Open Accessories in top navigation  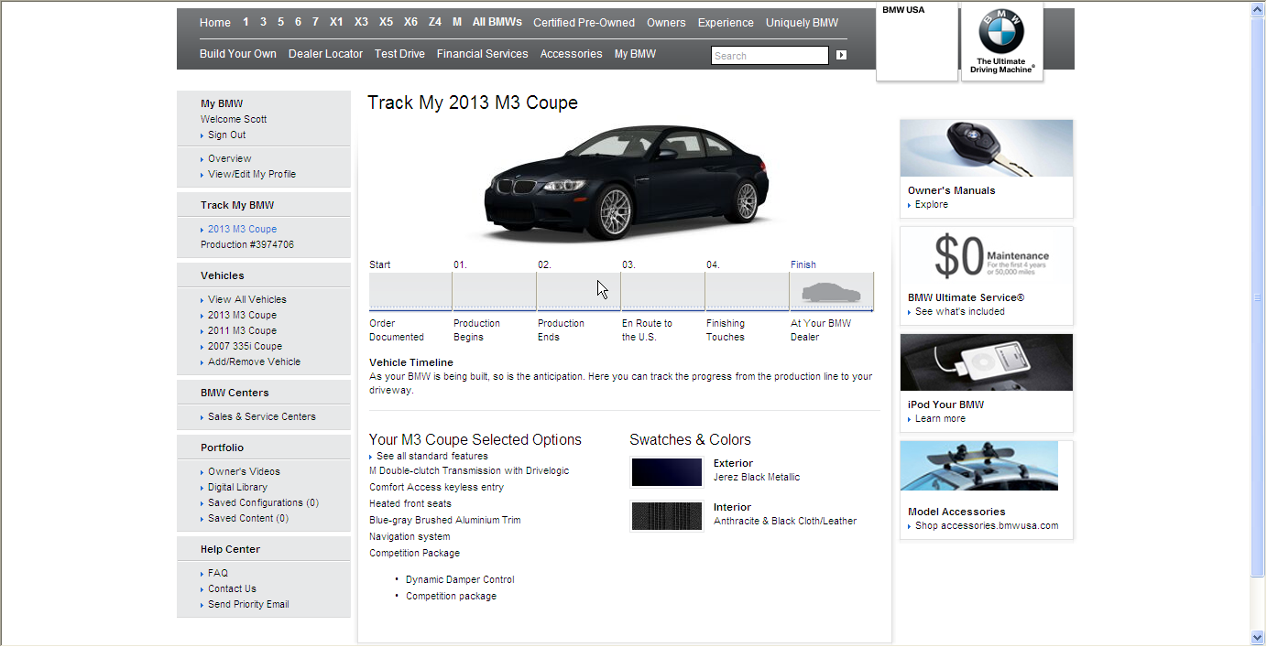coord(572,54)
